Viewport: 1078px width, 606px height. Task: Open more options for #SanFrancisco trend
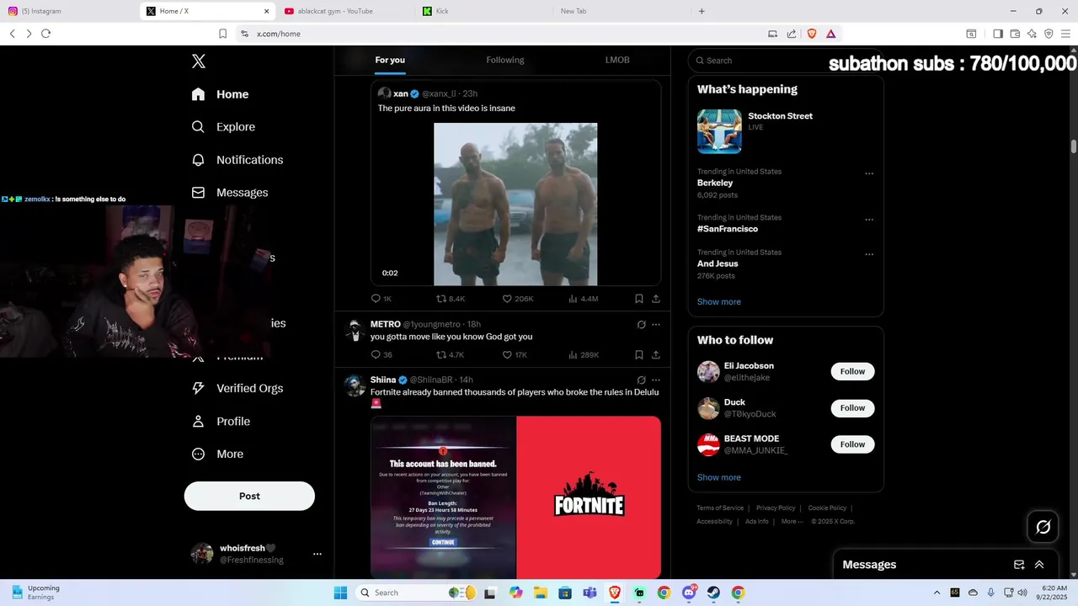(x=869, y=220)
